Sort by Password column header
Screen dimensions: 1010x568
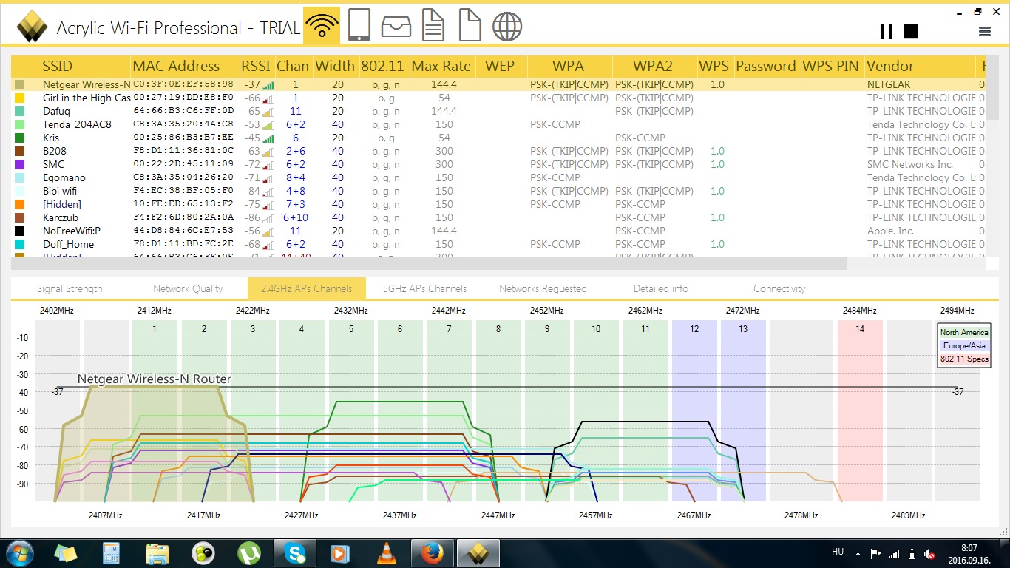click(x=766, y=66)
